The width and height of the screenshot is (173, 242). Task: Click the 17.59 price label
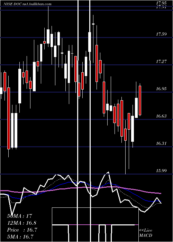tap(161, 34)
